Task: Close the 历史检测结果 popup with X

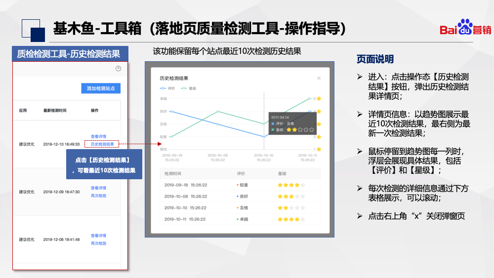Action: point(319,78)
